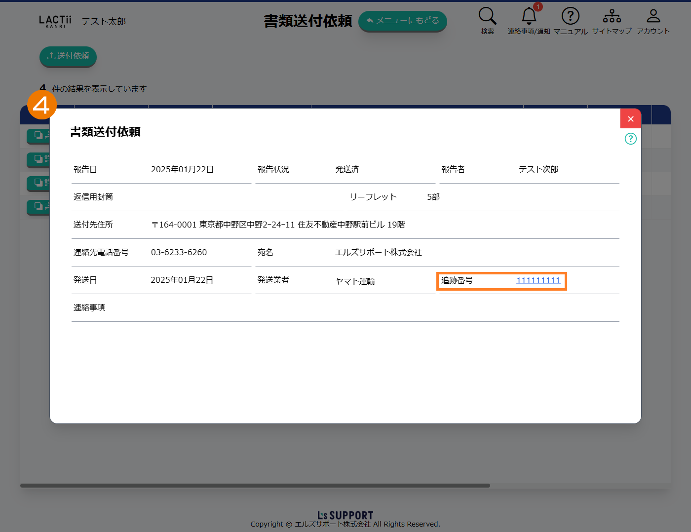Click the fourth row's detail button behind dialog

(x=38, y=206)
